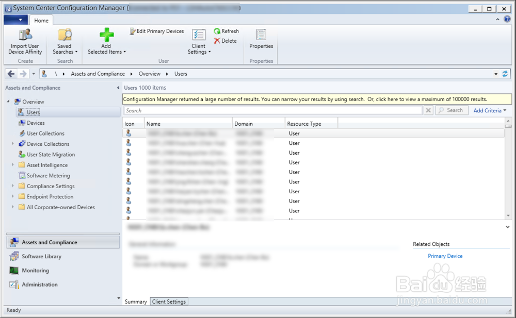
Task: Click the Search button
Action: 451,110
